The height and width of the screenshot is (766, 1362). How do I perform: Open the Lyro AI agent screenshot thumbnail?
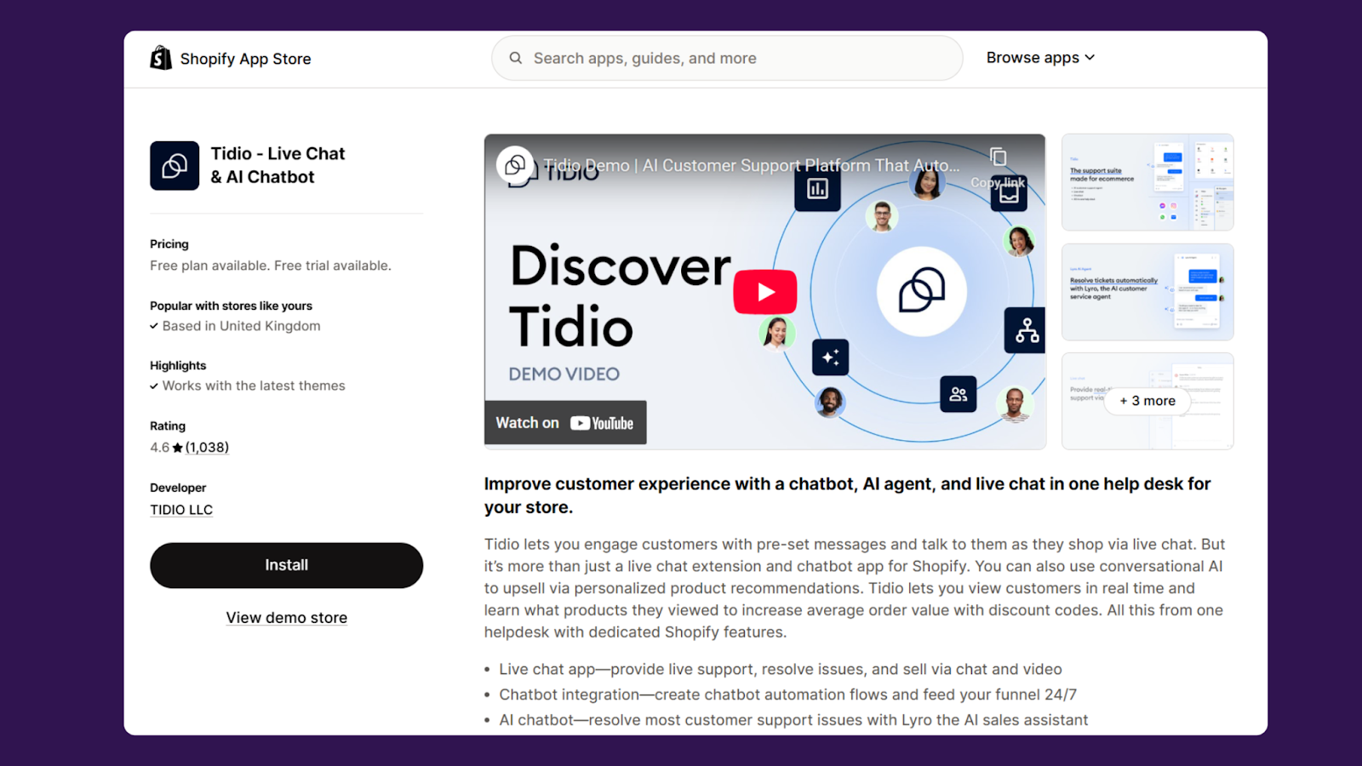(x=1147, y=291)
